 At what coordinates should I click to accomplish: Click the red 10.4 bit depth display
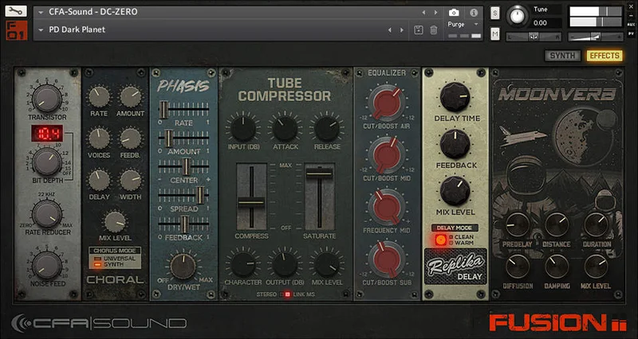pos(46,133)
